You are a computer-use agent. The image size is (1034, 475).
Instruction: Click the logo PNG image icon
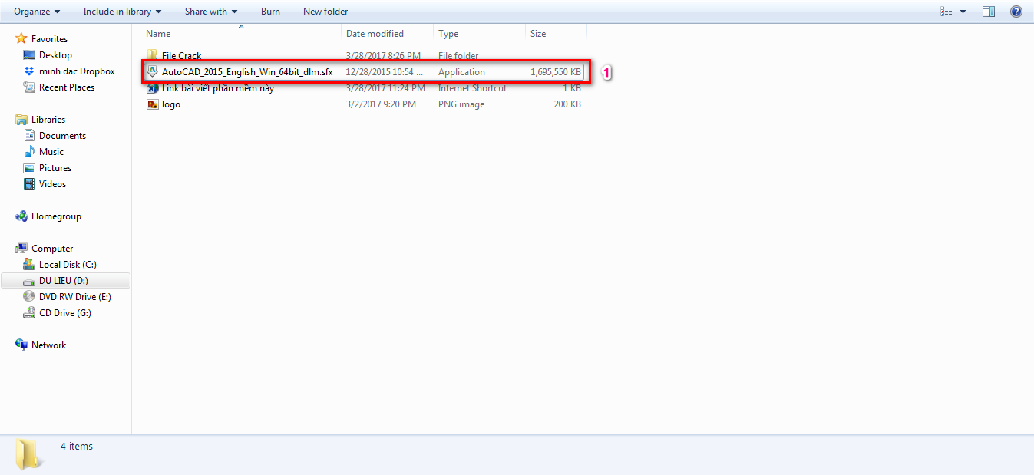pyautogui.click(x=152, y=104)
